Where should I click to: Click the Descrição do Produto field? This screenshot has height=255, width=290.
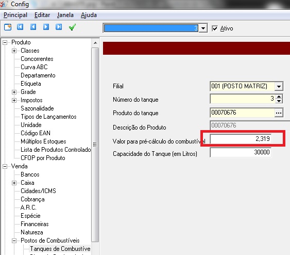pyautogui.click(x=250, y=125)
